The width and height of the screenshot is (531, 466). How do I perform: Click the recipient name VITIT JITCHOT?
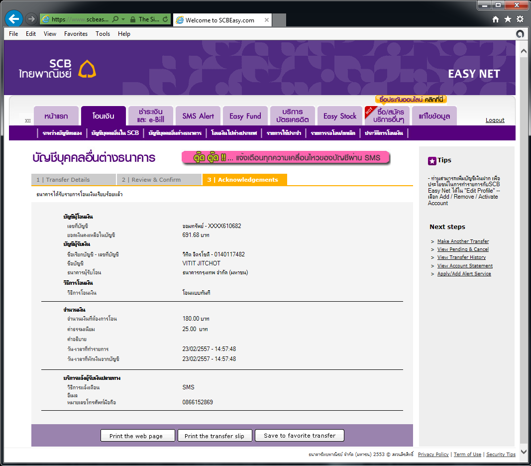pos(202,263)
